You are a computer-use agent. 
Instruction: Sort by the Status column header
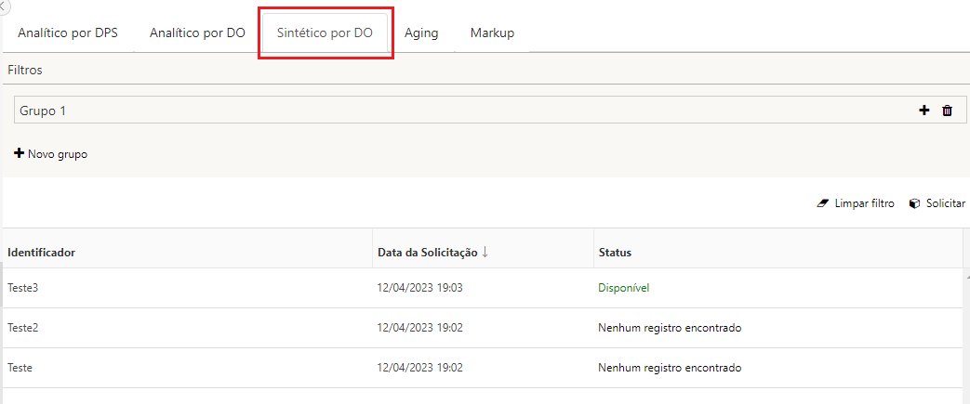coord(615,253)
